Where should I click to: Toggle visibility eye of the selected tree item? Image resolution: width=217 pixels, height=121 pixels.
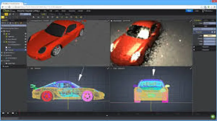coord(25,50)
